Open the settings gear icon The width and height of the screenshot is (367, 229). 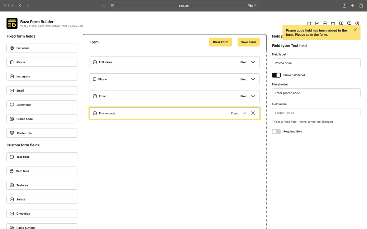(x=325, y=23)
